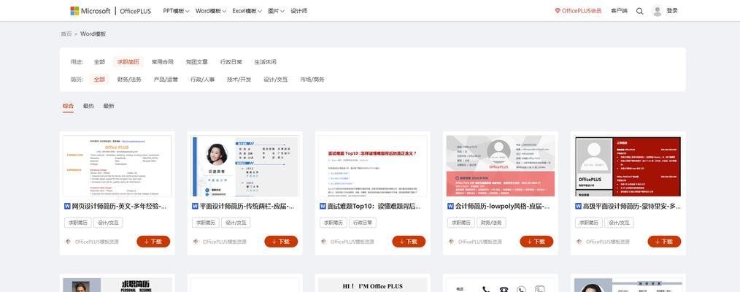Click the OfficePLUS member diamond icon
Screen dimensions: 740x292
(558, 11)
